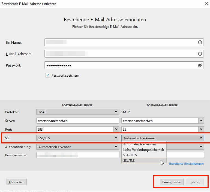
Task: Click the Erneut testen button
Action: point(172,182)
